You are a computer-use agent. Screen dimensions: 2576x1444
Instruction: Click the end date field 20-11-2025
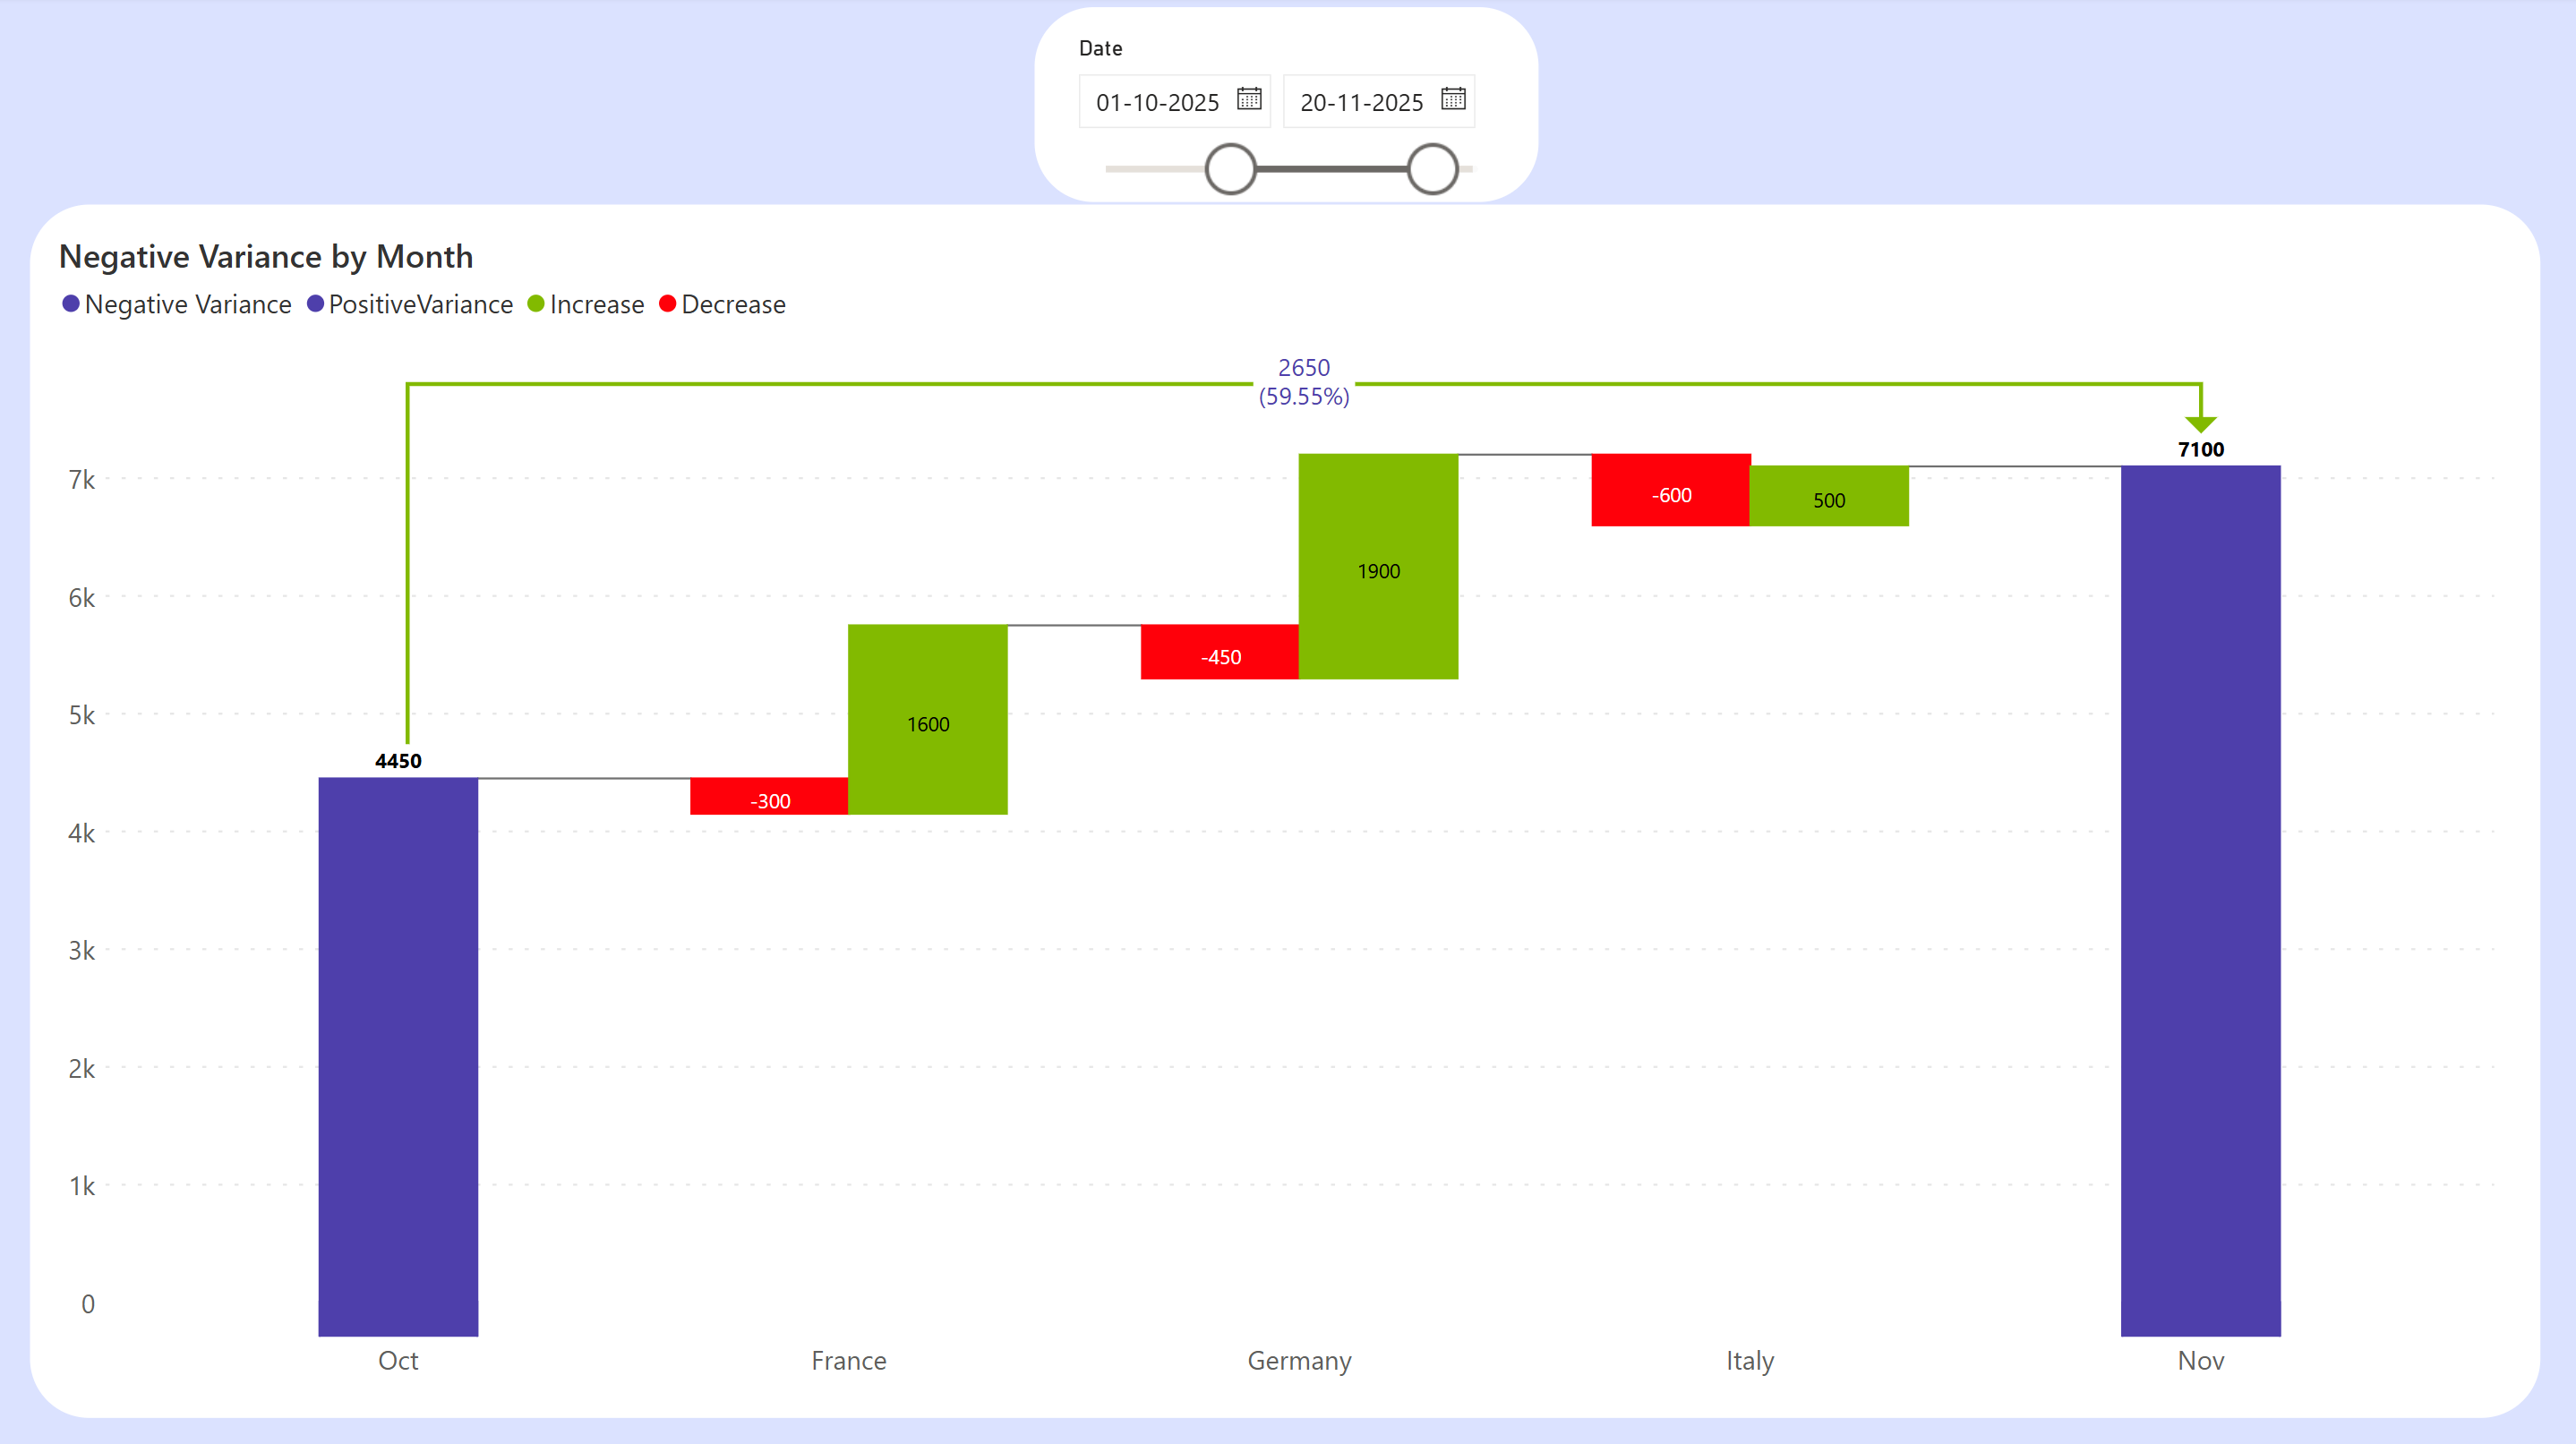click(1361, 102)
